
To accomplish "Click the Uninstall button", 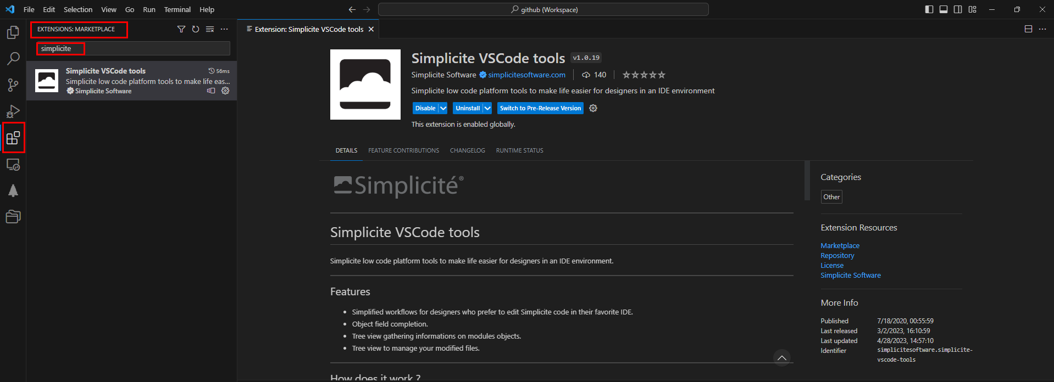I will (468, 108).
